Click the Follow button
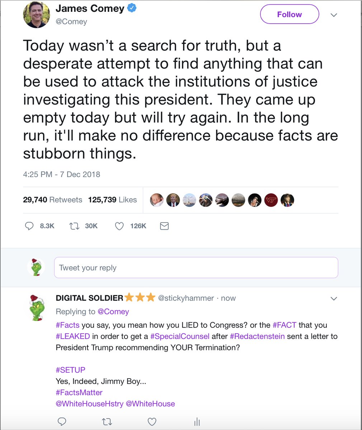This screenshot has height=430, width=362. pyautogui.click(x=289, y=15)
